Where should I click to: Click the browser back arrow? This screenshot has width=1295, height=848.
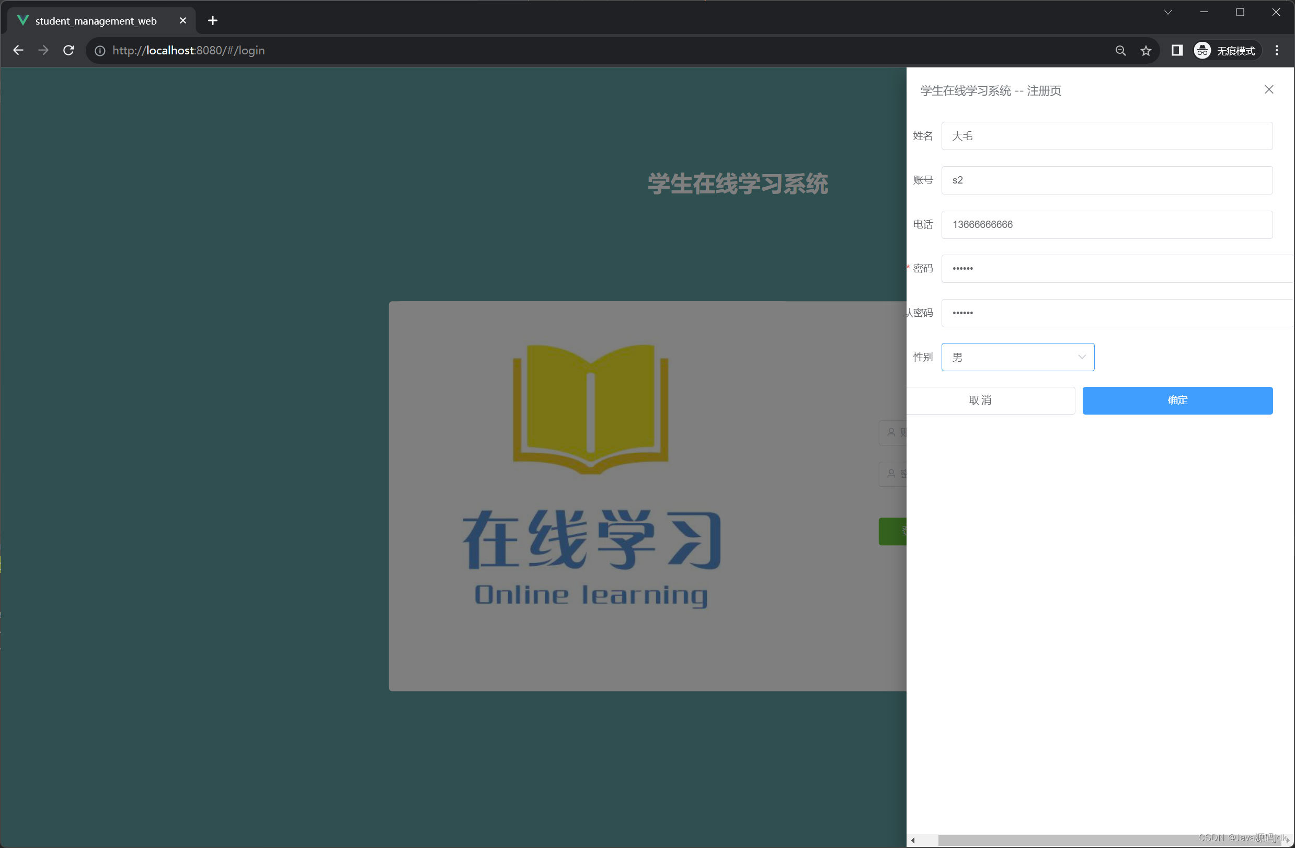pos(18,51)
